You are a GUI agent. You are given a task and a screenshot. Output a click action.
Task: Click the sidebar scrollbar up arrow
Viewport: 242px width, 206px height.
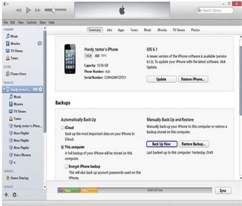click(x=45, y=28)
